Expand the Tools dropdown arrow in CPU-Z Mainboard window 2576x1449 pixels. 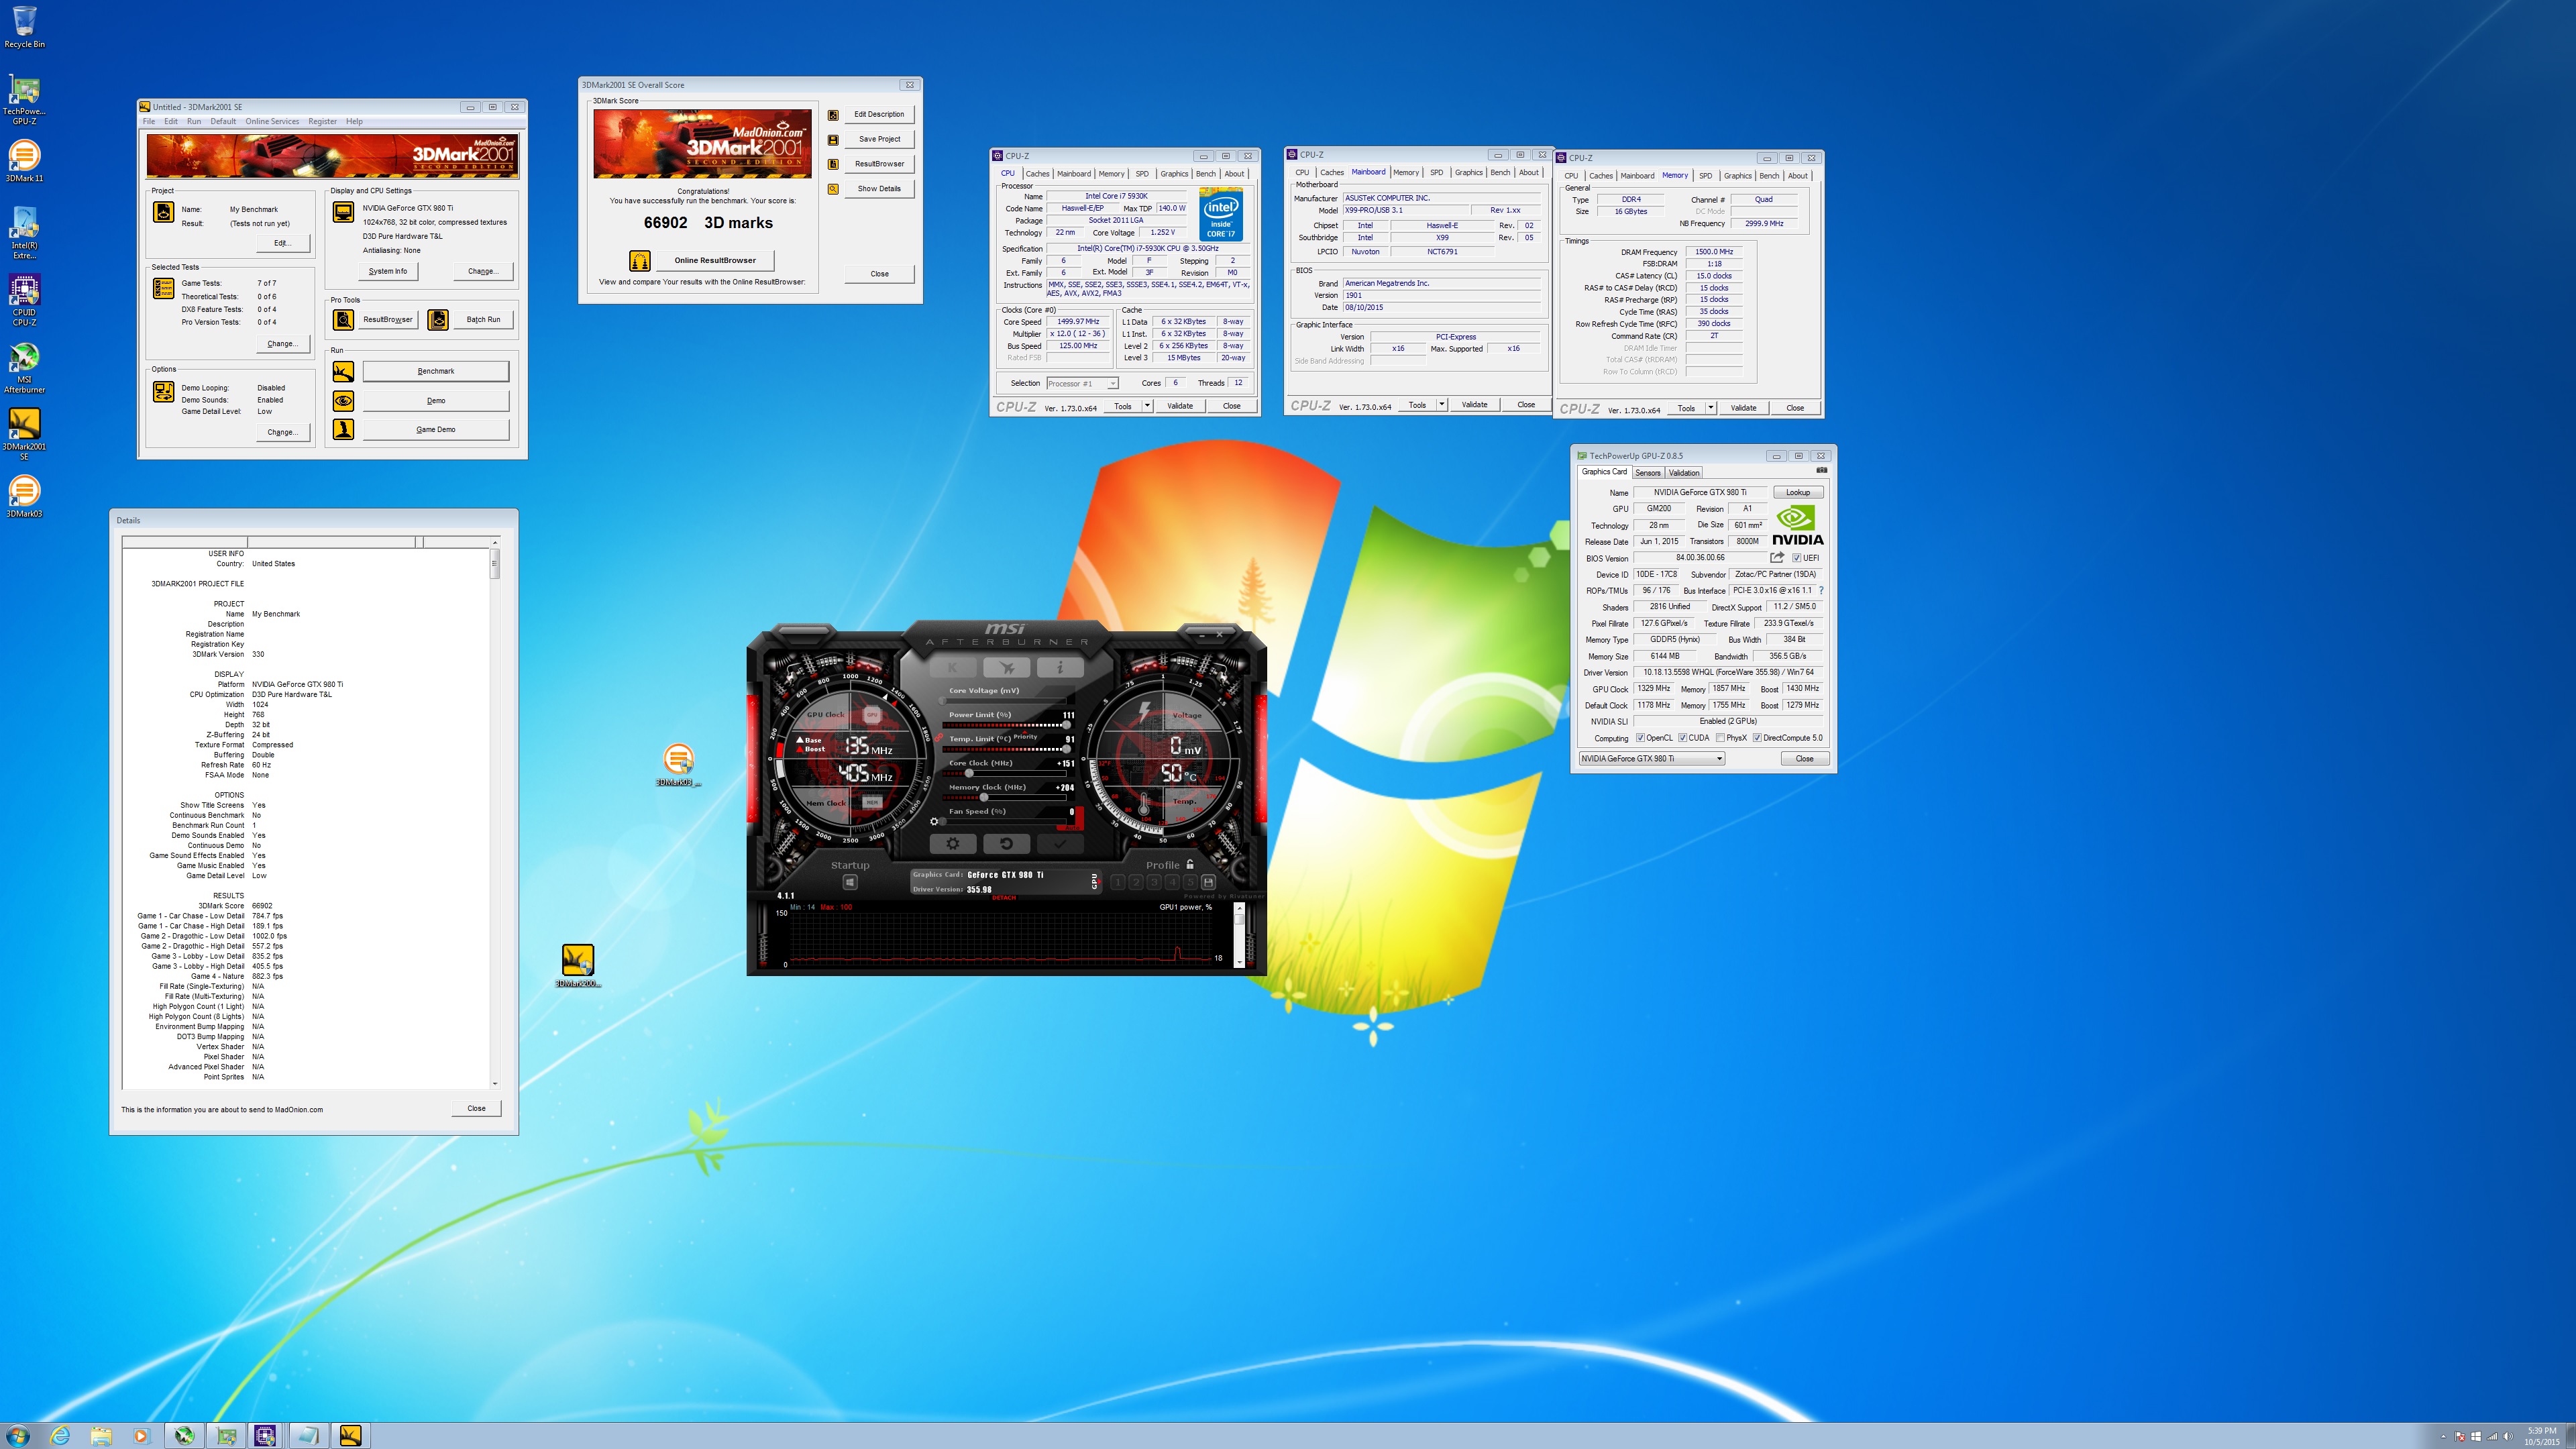1441,404
